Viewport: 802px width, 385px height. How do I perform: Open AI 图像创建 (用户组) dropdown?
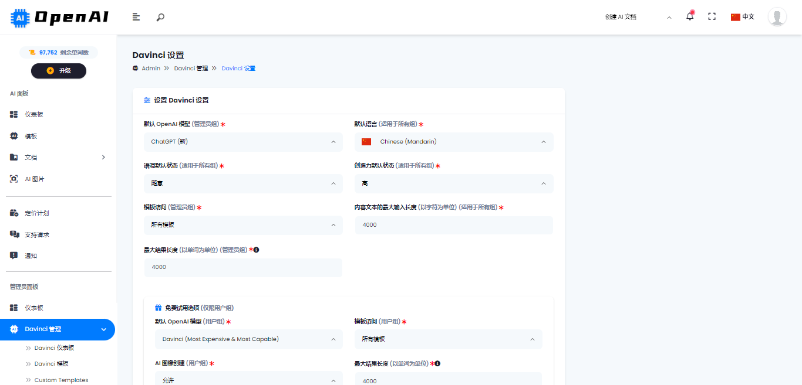249,379
